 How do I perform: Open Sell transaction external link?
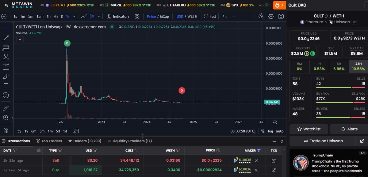pyautogui.click(x=274, y=160)
